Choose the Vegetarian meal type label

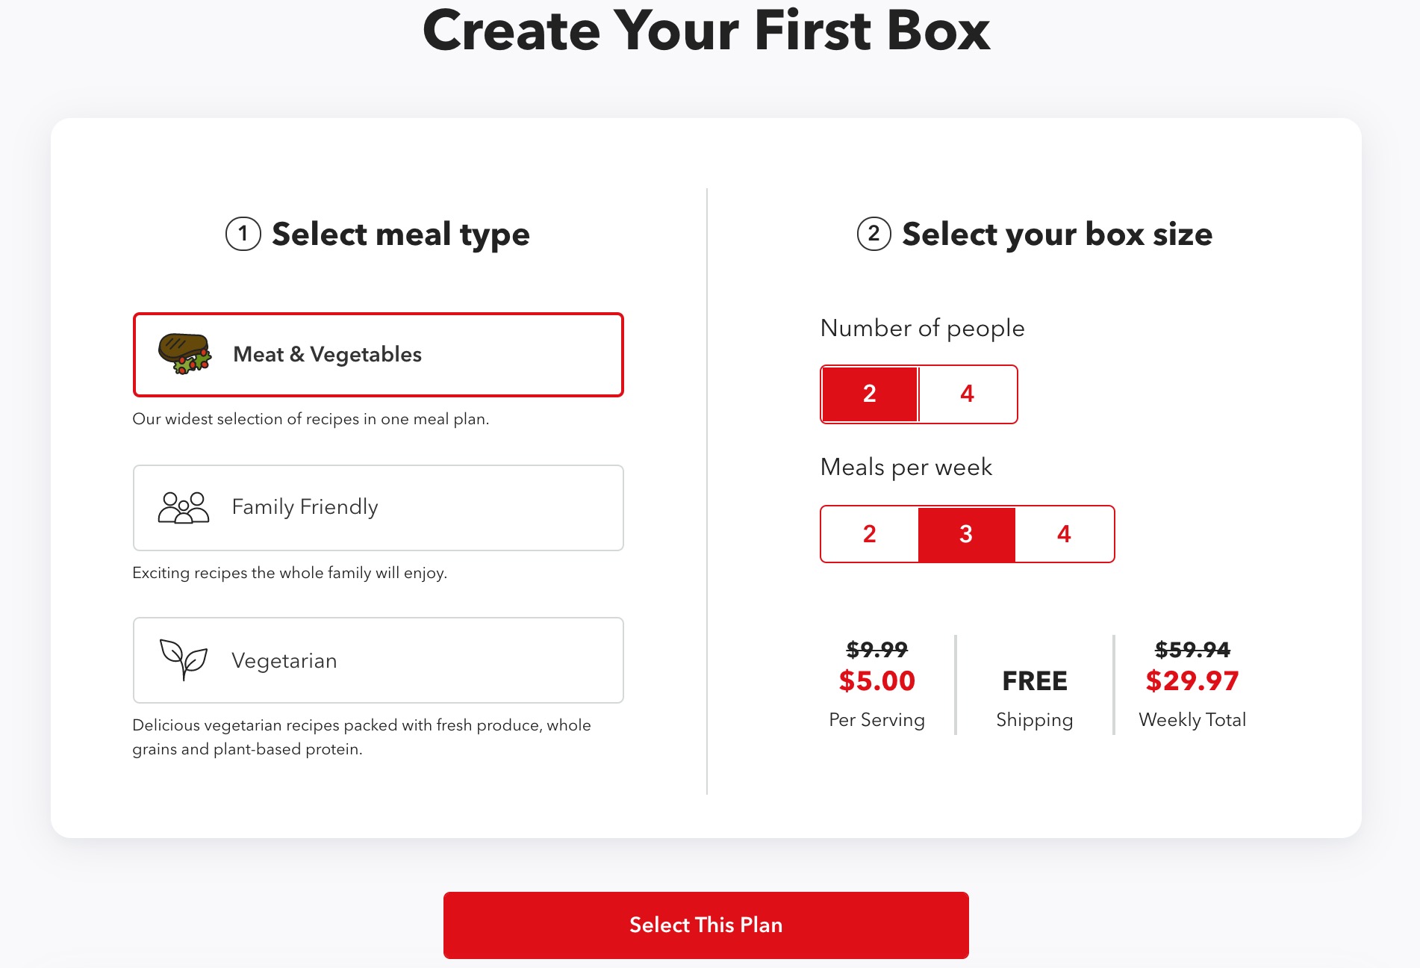(x=284, y=660)
